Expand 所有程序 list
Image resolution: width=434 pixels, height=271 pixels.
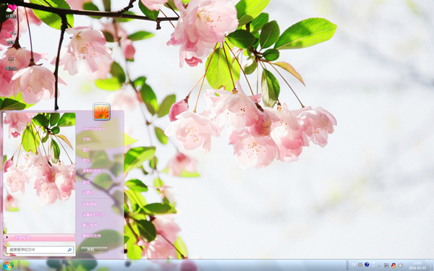[39, 238]
